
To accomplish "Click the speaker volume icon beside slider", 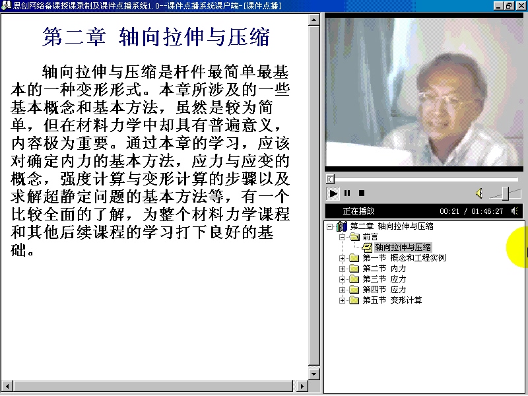I will 480,193.
